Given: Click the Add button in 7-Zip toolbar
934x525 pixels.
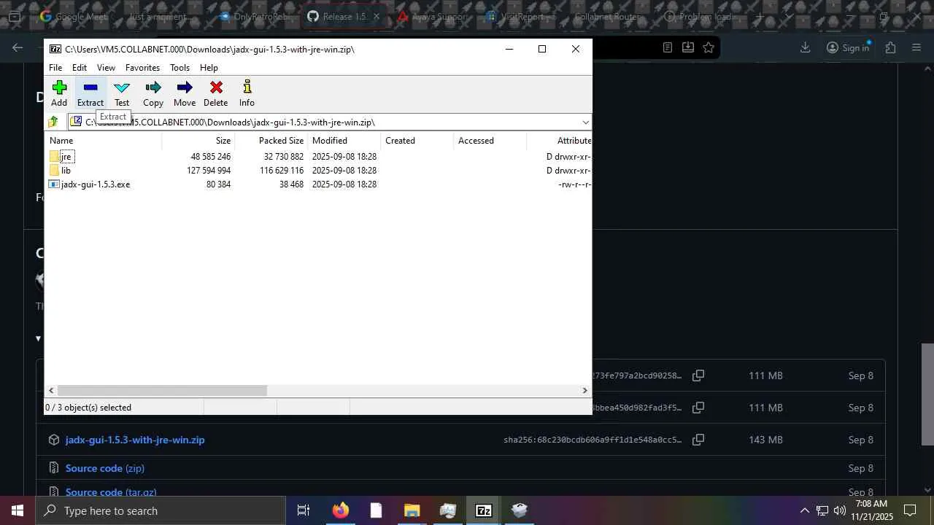Looking at the screenshot, I should (x=59, y=94).
